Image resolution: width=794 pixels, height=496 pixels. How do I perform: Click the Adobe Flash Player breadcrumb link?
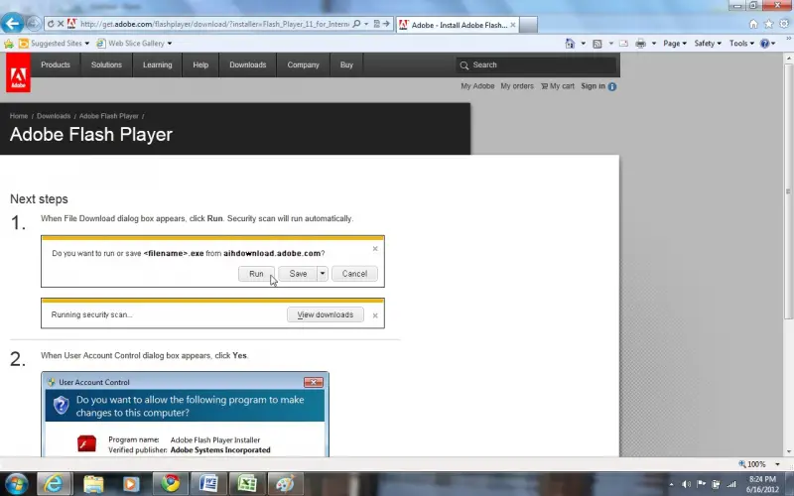click(109, 116)
